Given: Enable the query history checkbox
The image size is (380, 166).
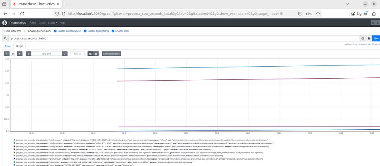Looking at the screenshot, I should coord(26,31).
